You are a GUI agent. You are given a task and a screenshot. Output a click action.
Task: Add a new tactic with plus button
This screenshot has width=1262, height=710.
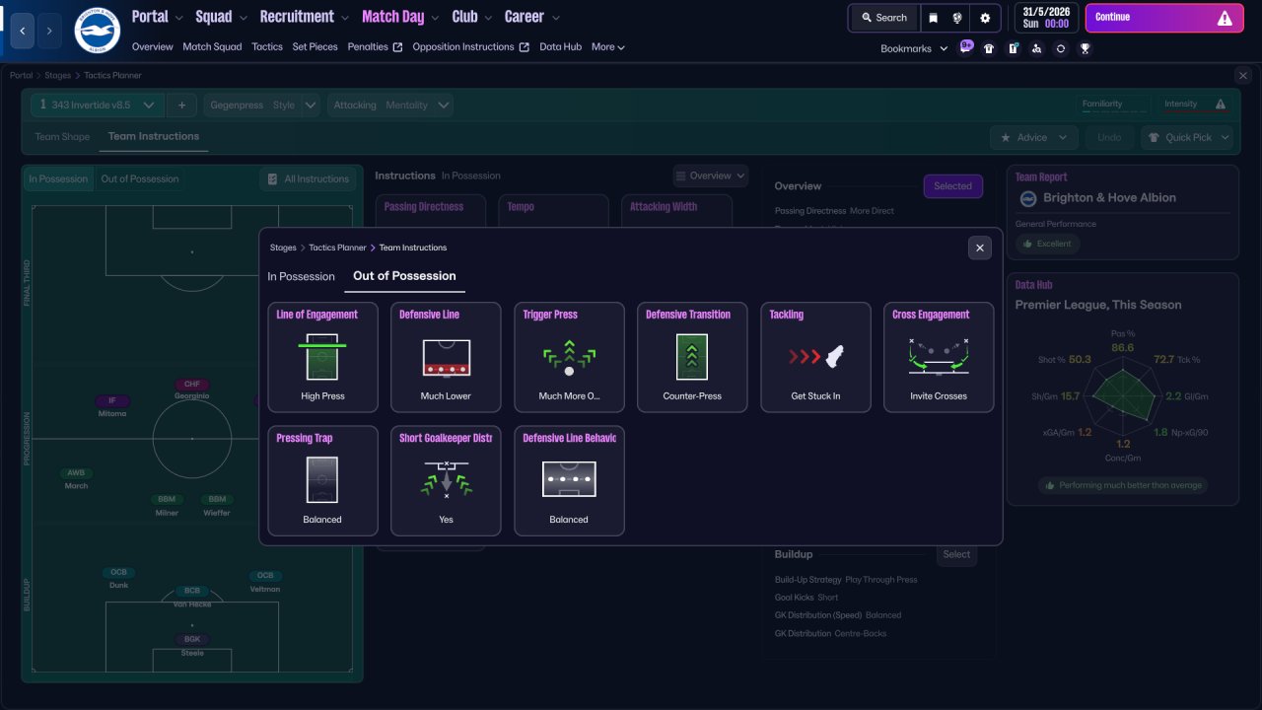click(x=181, y=105)
